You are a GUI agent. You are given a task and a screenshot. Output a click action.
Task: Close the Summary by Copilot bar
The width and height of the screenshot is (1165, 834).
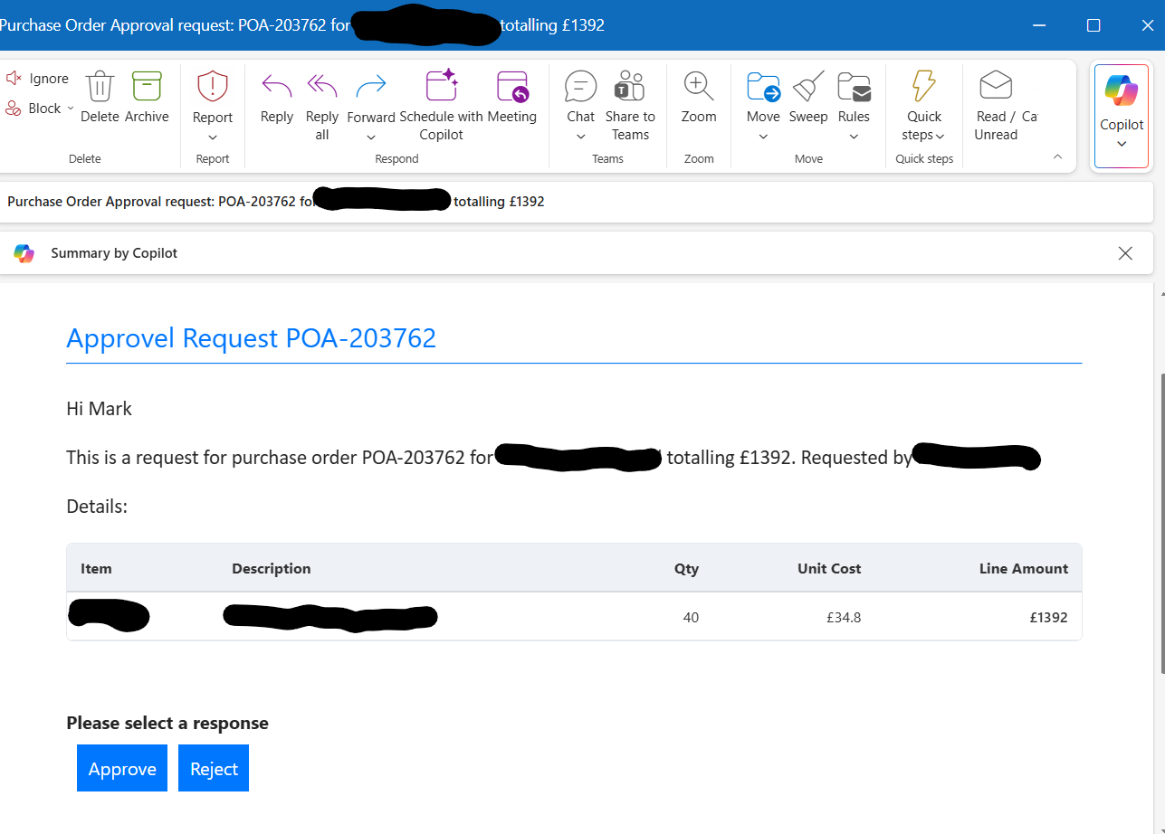click(1125, 253)
